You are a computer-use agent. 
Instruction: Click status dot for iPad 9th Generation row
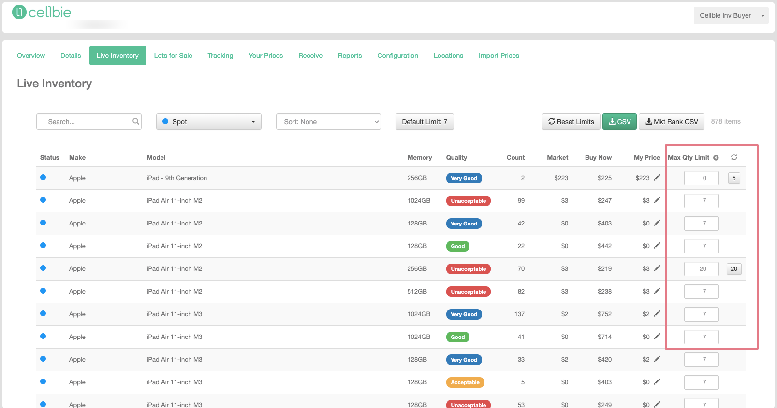tap(43, 177)
